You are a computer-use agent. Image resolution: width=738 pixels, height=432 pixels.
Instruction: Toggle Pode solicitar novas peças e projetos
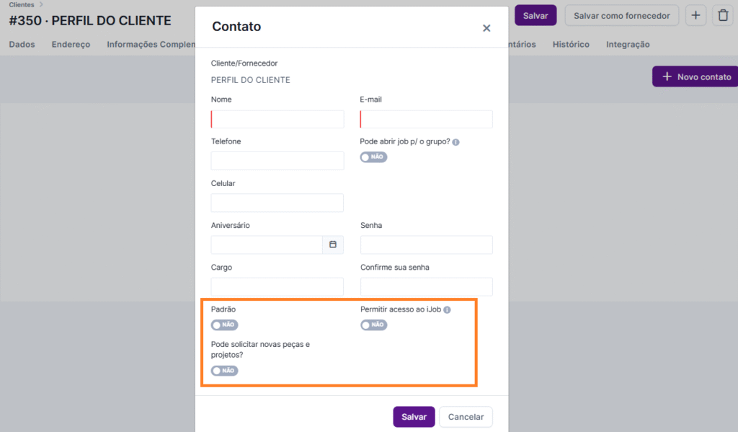click(x=224, y=371)
